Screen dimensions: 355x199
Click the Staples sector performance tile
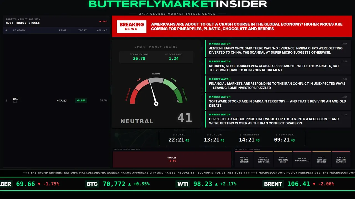point(172,159)
